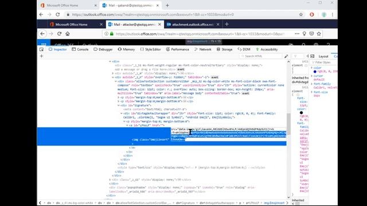Switch to the Layout side panel tab
Image resolution: width=367 pixels, height=206 pixels.
point(323,56)
